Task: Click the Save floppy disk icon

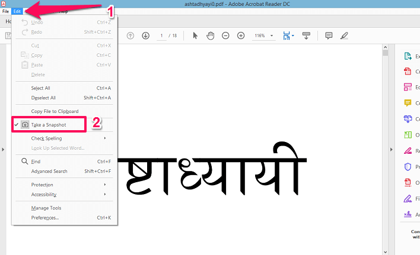Action: pos(8,35)
